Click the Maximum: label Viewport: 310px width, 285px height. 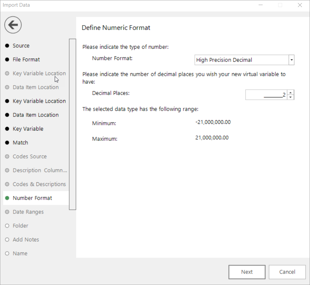point(104,139)
